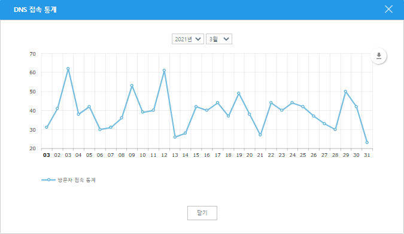The image size is (404, 234).
Task: Click the DNS 접속 통계 title text
Action: tap(35, 10)
